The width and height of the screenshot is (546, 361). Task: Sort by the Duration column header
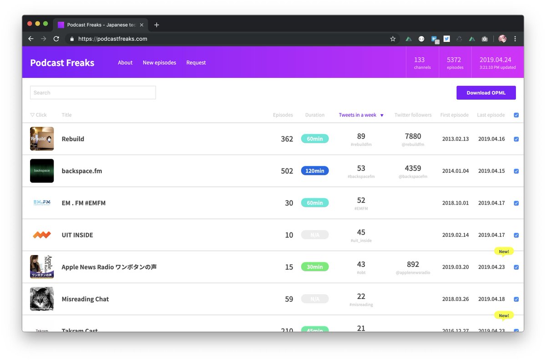pyautogui.click(x=315, y=115)
